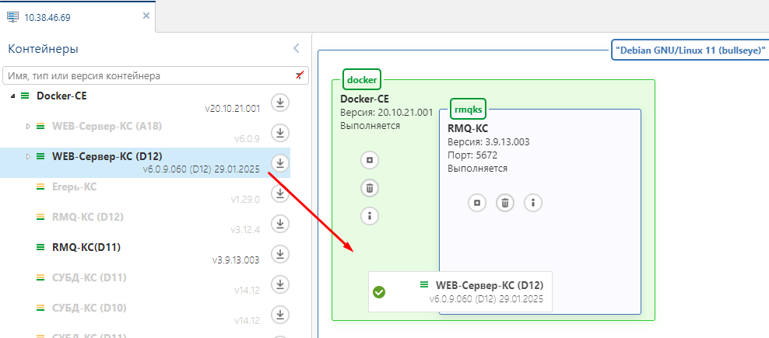Click the green docker tag label
769x338 pixels.
[362, 79]
